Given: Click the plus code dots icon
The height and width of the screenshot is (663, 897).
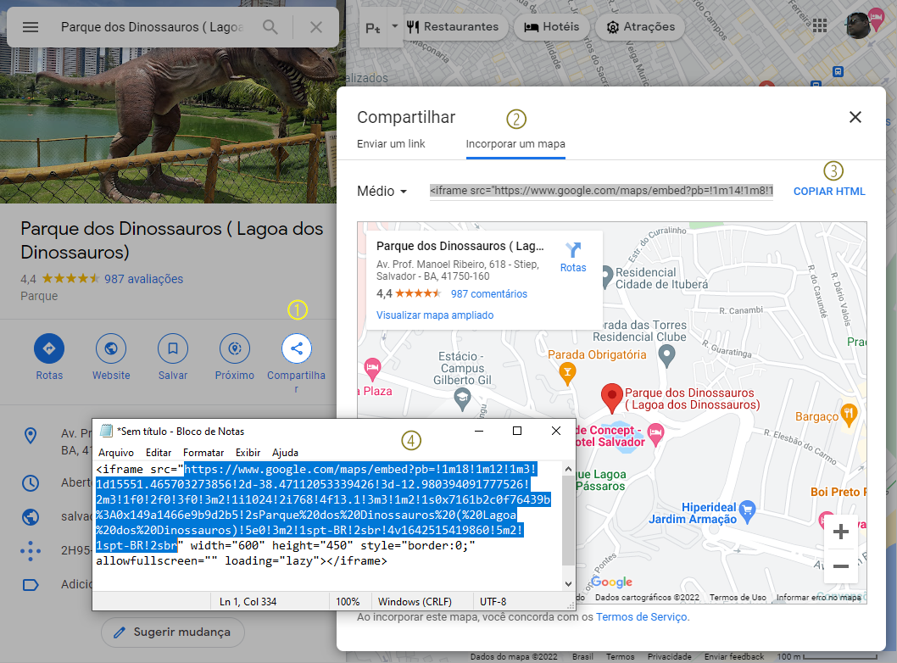Looking at the screenshot, I should point(31,551).
